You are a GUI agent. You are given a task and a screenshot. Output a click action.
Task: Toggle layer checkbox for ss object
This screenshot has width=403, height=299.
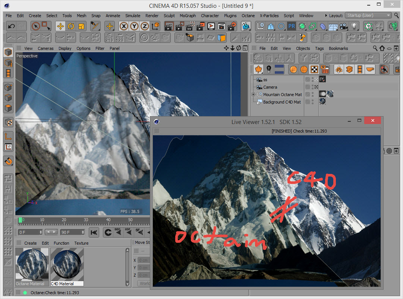(308, 80)
